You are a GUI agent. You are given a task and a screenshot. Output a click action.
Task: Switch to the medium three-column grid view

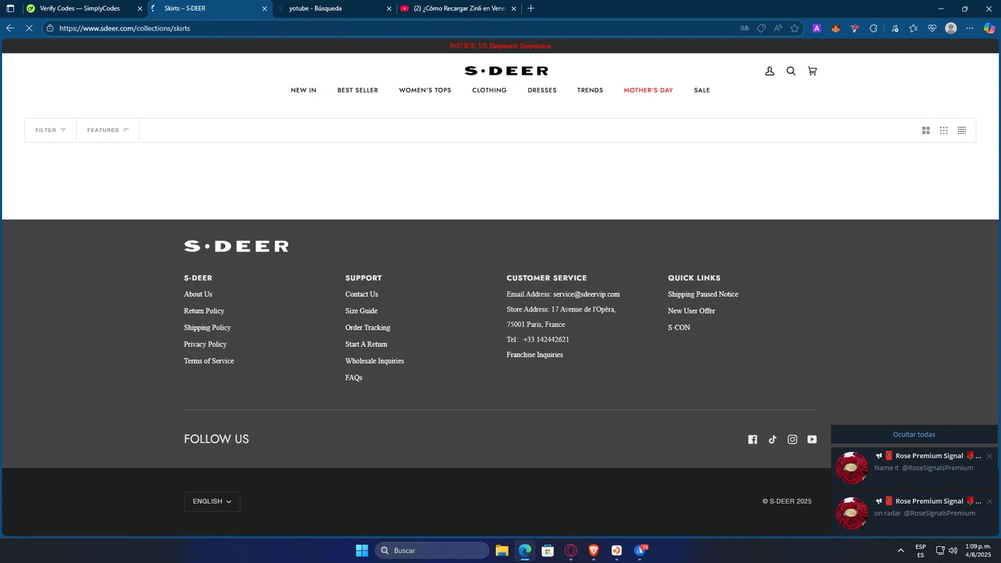pos(944,130)
